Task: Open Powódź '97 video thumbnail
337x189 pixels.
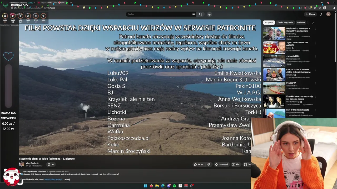Action: pyautogui.click(x=274, y=88)
